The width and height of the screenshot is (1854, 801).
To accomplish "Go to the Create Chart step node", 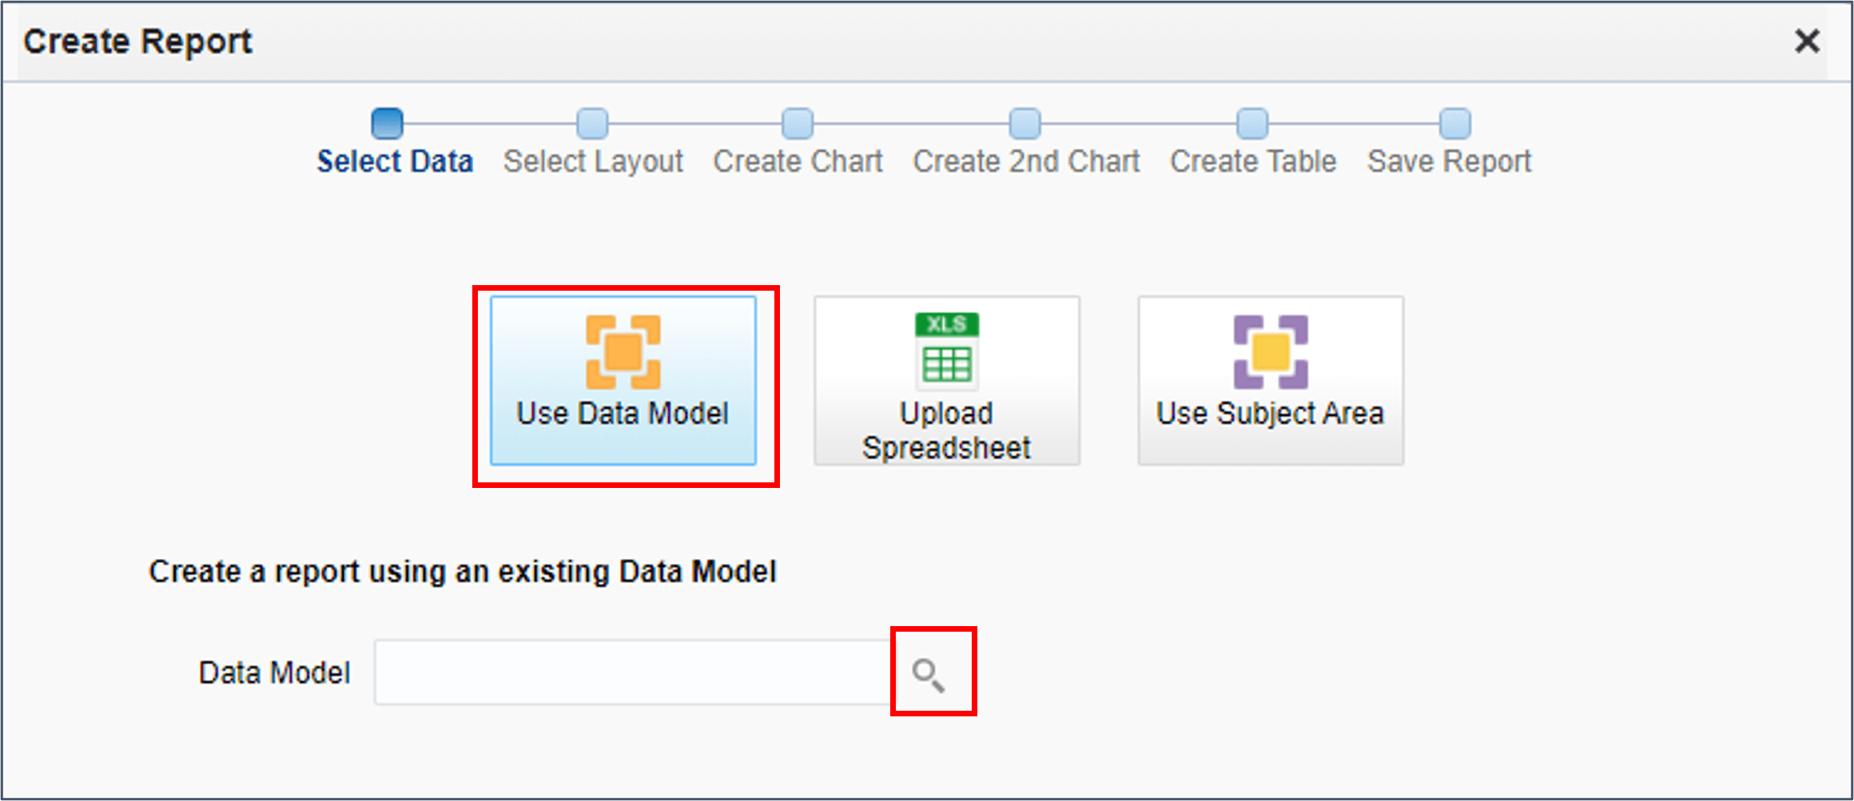I will click(798, 124).
